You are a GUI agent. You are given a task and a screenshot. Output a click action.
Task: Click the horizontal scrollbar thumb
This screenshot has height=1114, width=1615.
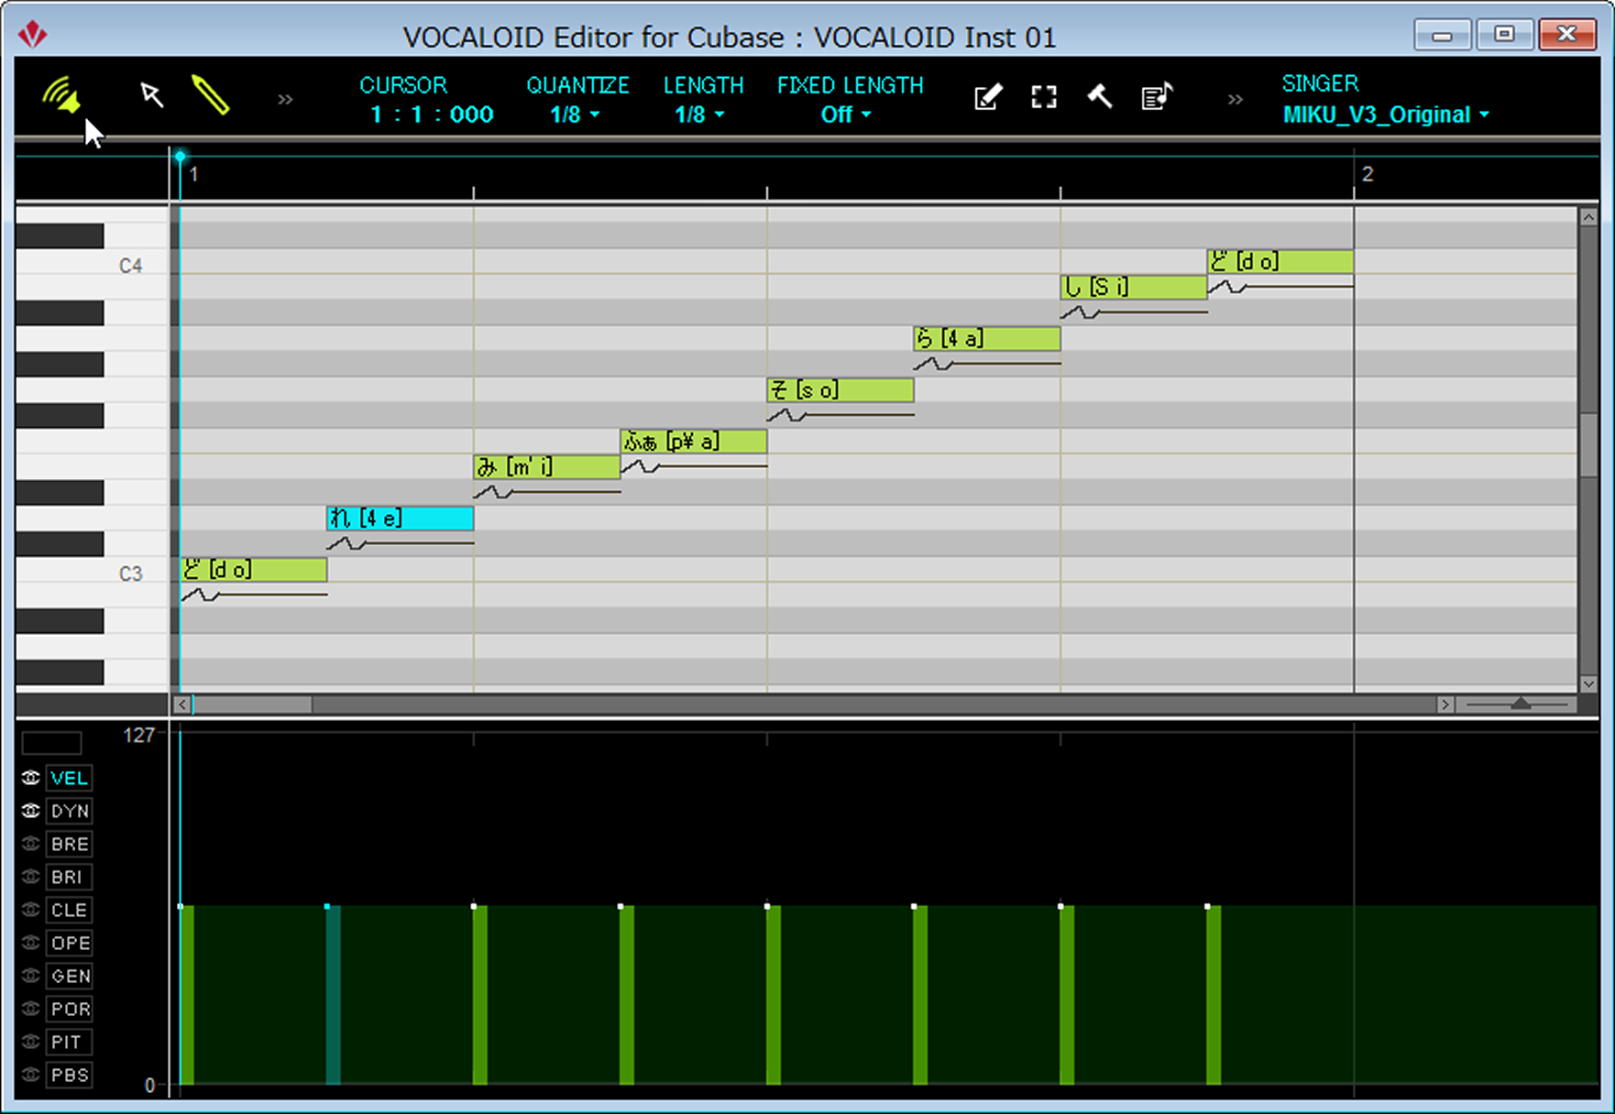click(x=252, y=704)
